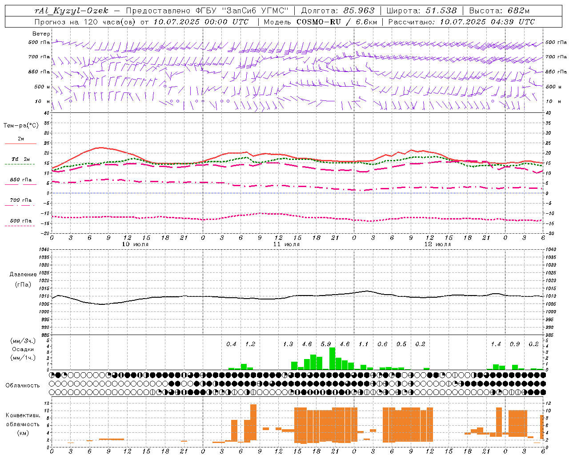Image resolution: width=569 pixels, height=455 pixels.
Task: Click the (мм/3ч.) precipitation unit label
Action: (x=23, y=341)
